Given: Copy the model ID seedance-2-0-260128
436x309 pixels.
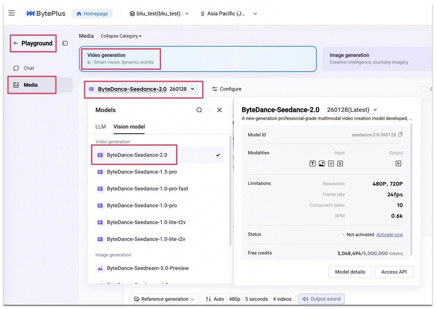Looking at the screenshot, I should (x=400, y=135).
